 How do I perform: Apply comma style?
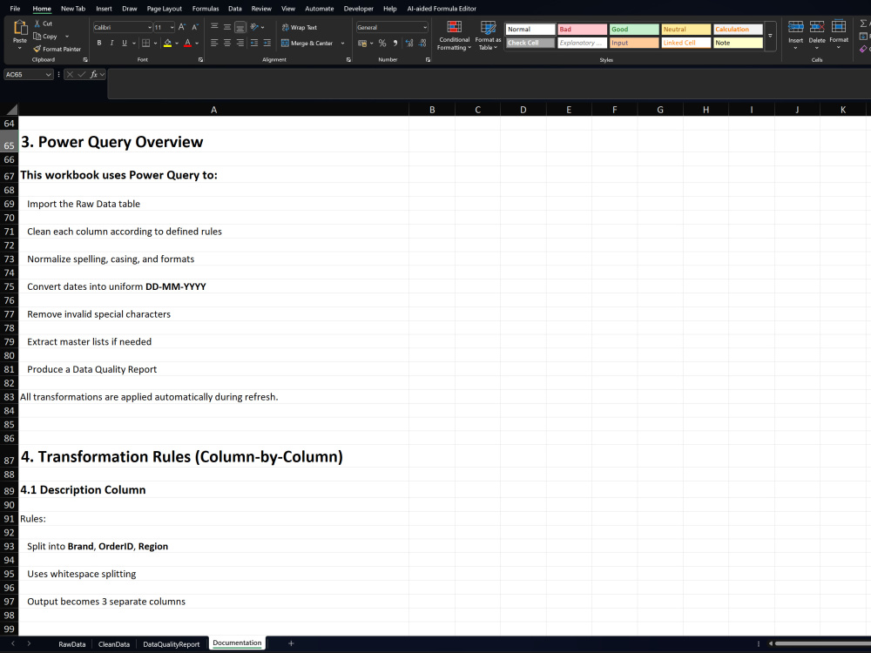(x=395, y=43)
